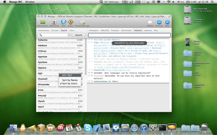Select the #jquery channel list row

pyautogui.click(x=60, y=69)
